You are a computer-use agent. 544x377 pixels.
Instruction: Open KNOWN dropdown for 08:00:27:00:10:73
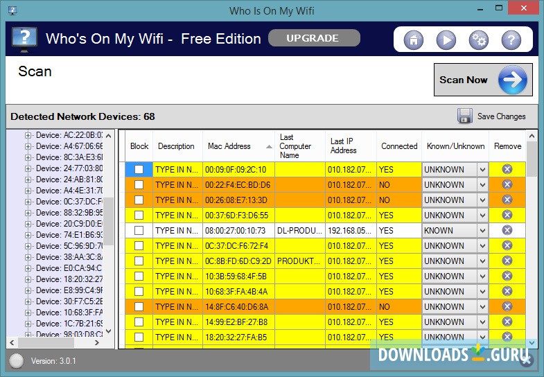[x=482, y=231]
